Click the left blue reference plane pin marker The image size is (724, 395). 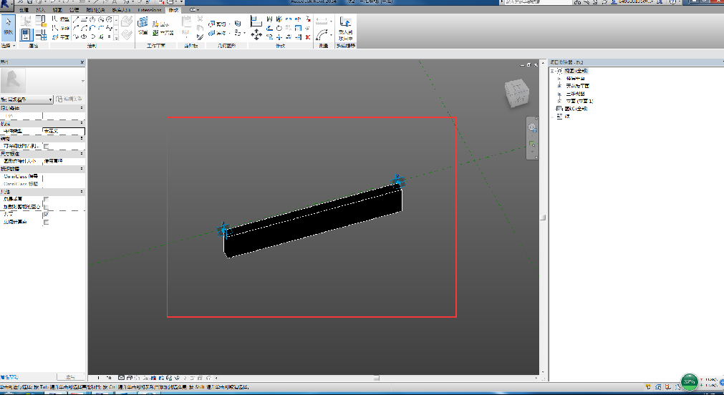point(223,230)
